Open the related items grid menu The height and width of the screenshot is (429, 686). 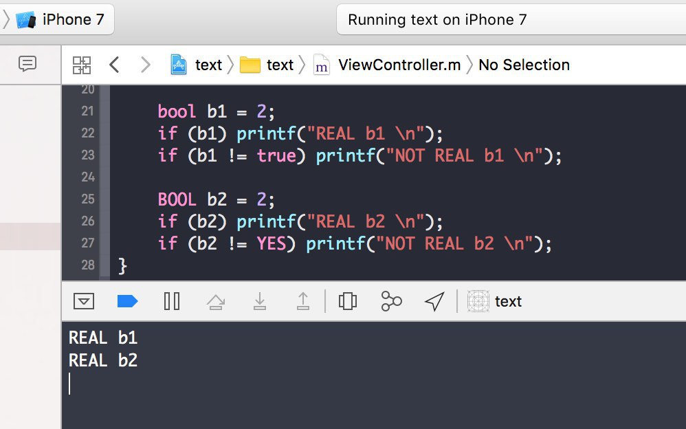tap(82, 65)
